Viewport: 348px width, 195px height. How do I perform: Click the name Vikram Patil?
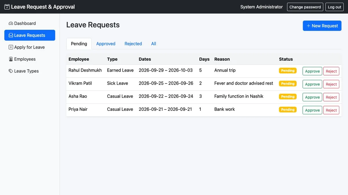(80, 83)
